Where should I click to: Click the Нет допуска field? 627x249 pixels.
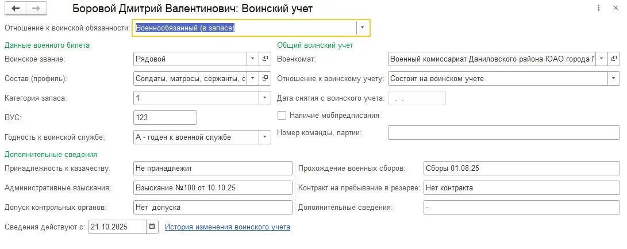(213, 208)
